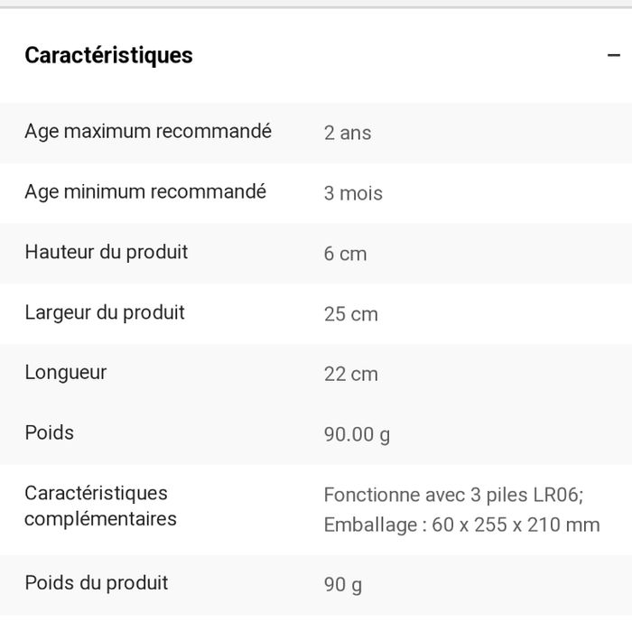
Task: Click the Caractéristiques section heading
Action: pyautogui.click(x=108, y=55)
